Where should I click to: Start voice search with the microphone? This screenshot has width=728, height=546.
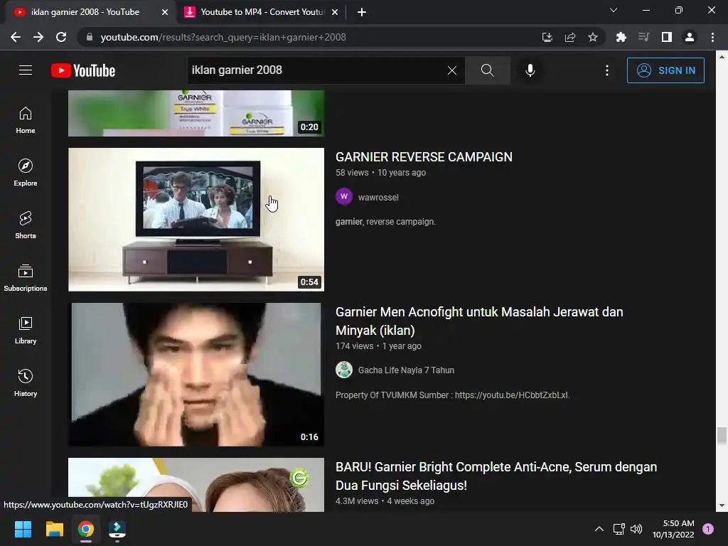pos(530,70)
